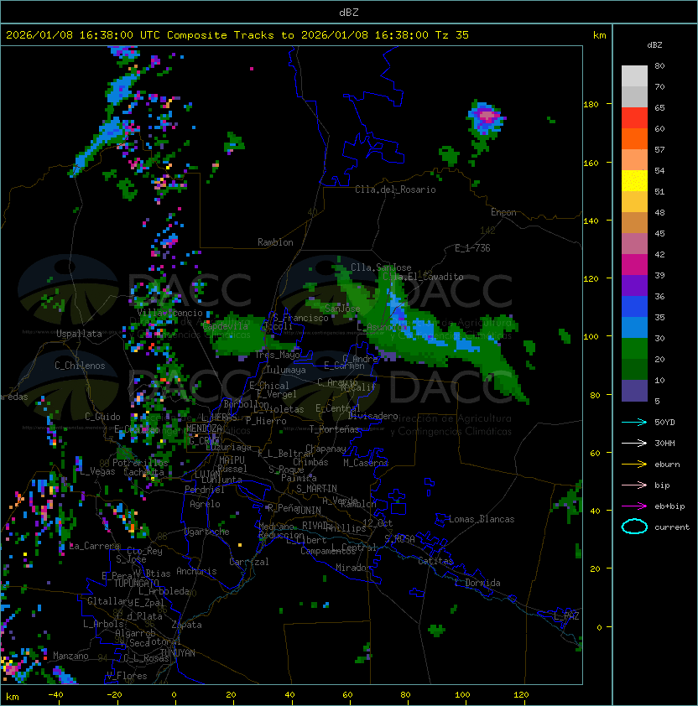Viewport: 698px width, 706px height.
Task: Select the Mirador place label
Action: 353,568
